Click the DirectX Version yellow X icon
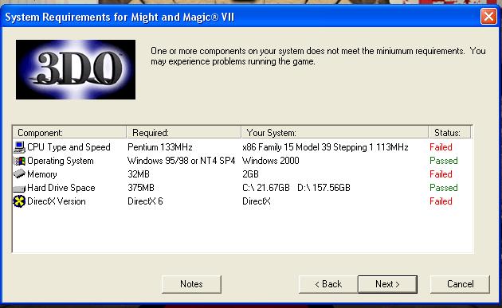 19,201
